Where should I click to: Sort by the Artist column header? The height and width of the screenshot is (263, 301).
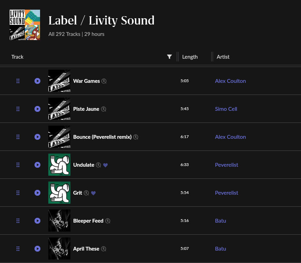point(223,57)
